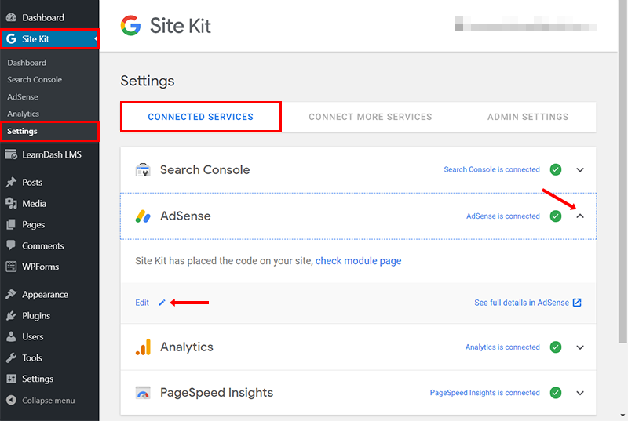Click the Collapse menu arrow icon

pos(11,400)
